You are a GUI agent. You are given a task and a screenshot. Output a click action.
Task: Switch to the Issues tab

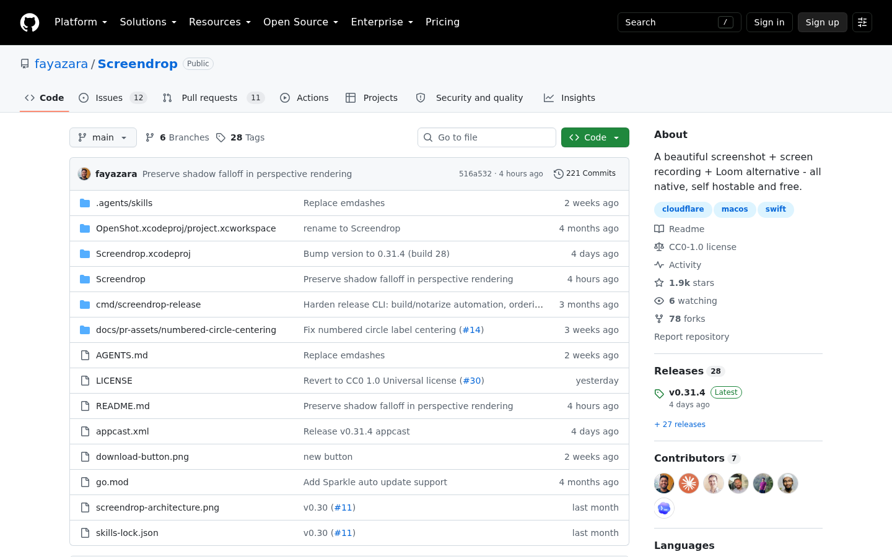pos(113,98)
